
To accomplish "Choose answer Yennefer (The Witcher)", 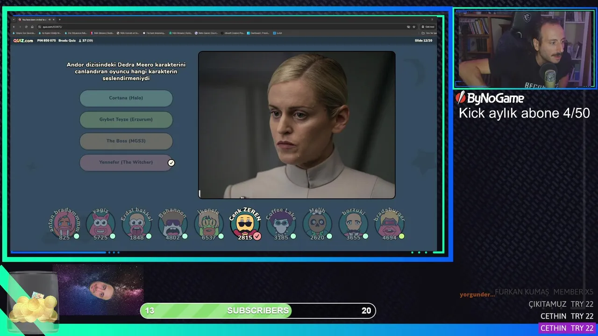I will [126, 162].
